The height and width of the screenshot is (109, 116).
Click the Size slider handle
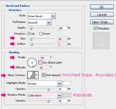pos(31,39)
